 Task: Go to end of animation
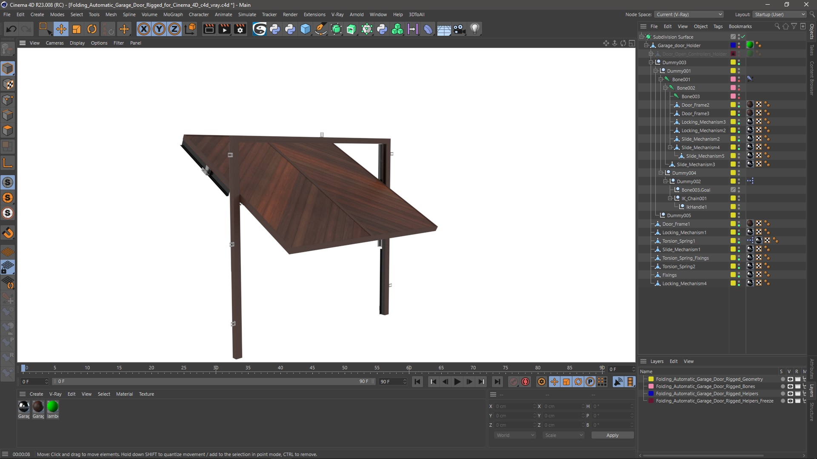pyautogui.click(x=497, y=382)
